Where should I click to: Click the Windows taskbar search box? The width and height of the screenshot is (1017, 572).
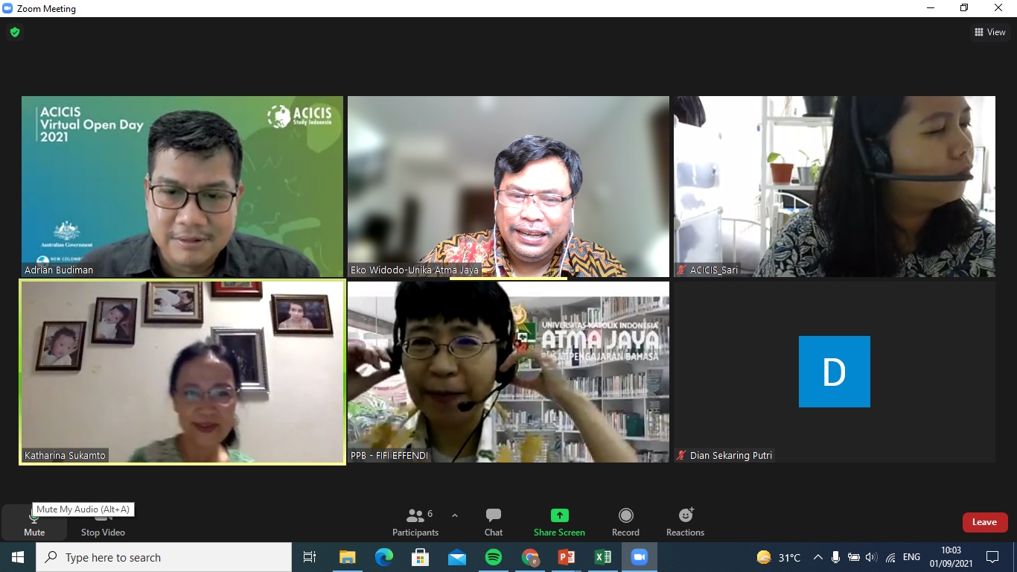pos(164,557)
